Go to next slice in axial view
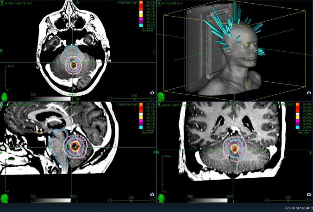 tap(153, 99)
